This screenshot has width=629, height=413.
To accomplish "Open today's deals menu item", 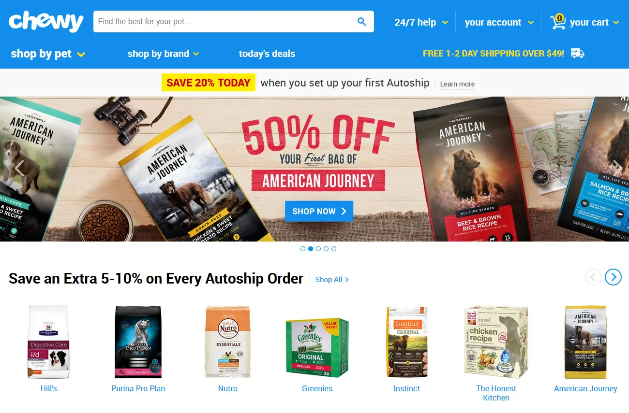I will 267,54.
